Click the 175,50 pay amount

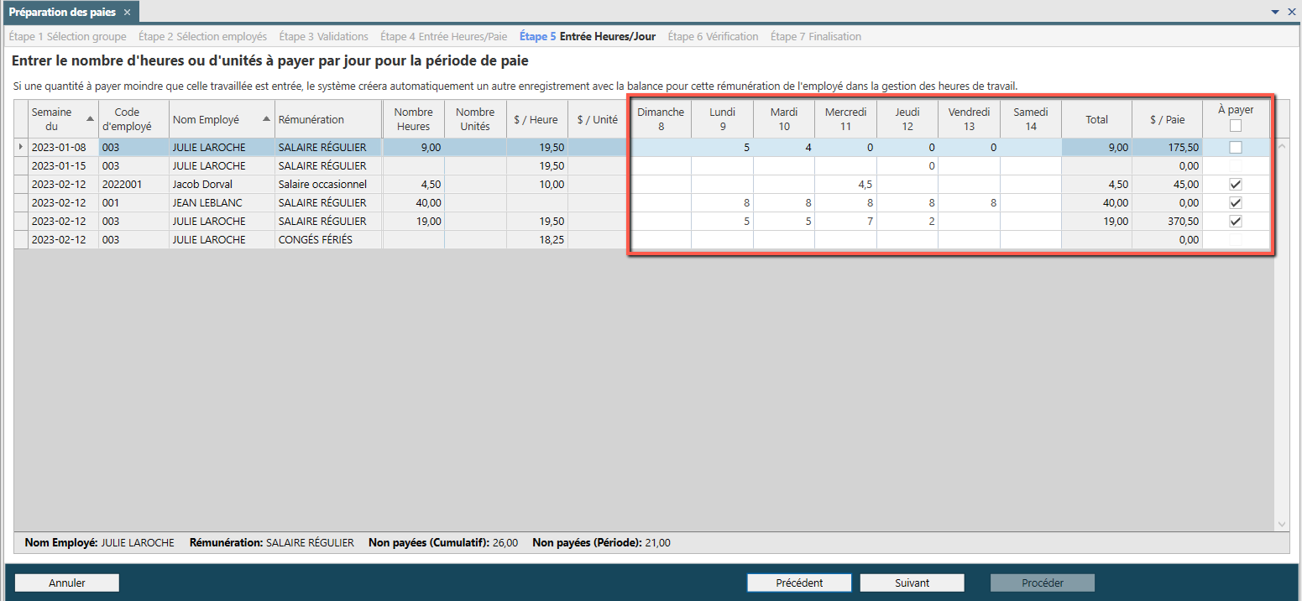click(1167, 148)
